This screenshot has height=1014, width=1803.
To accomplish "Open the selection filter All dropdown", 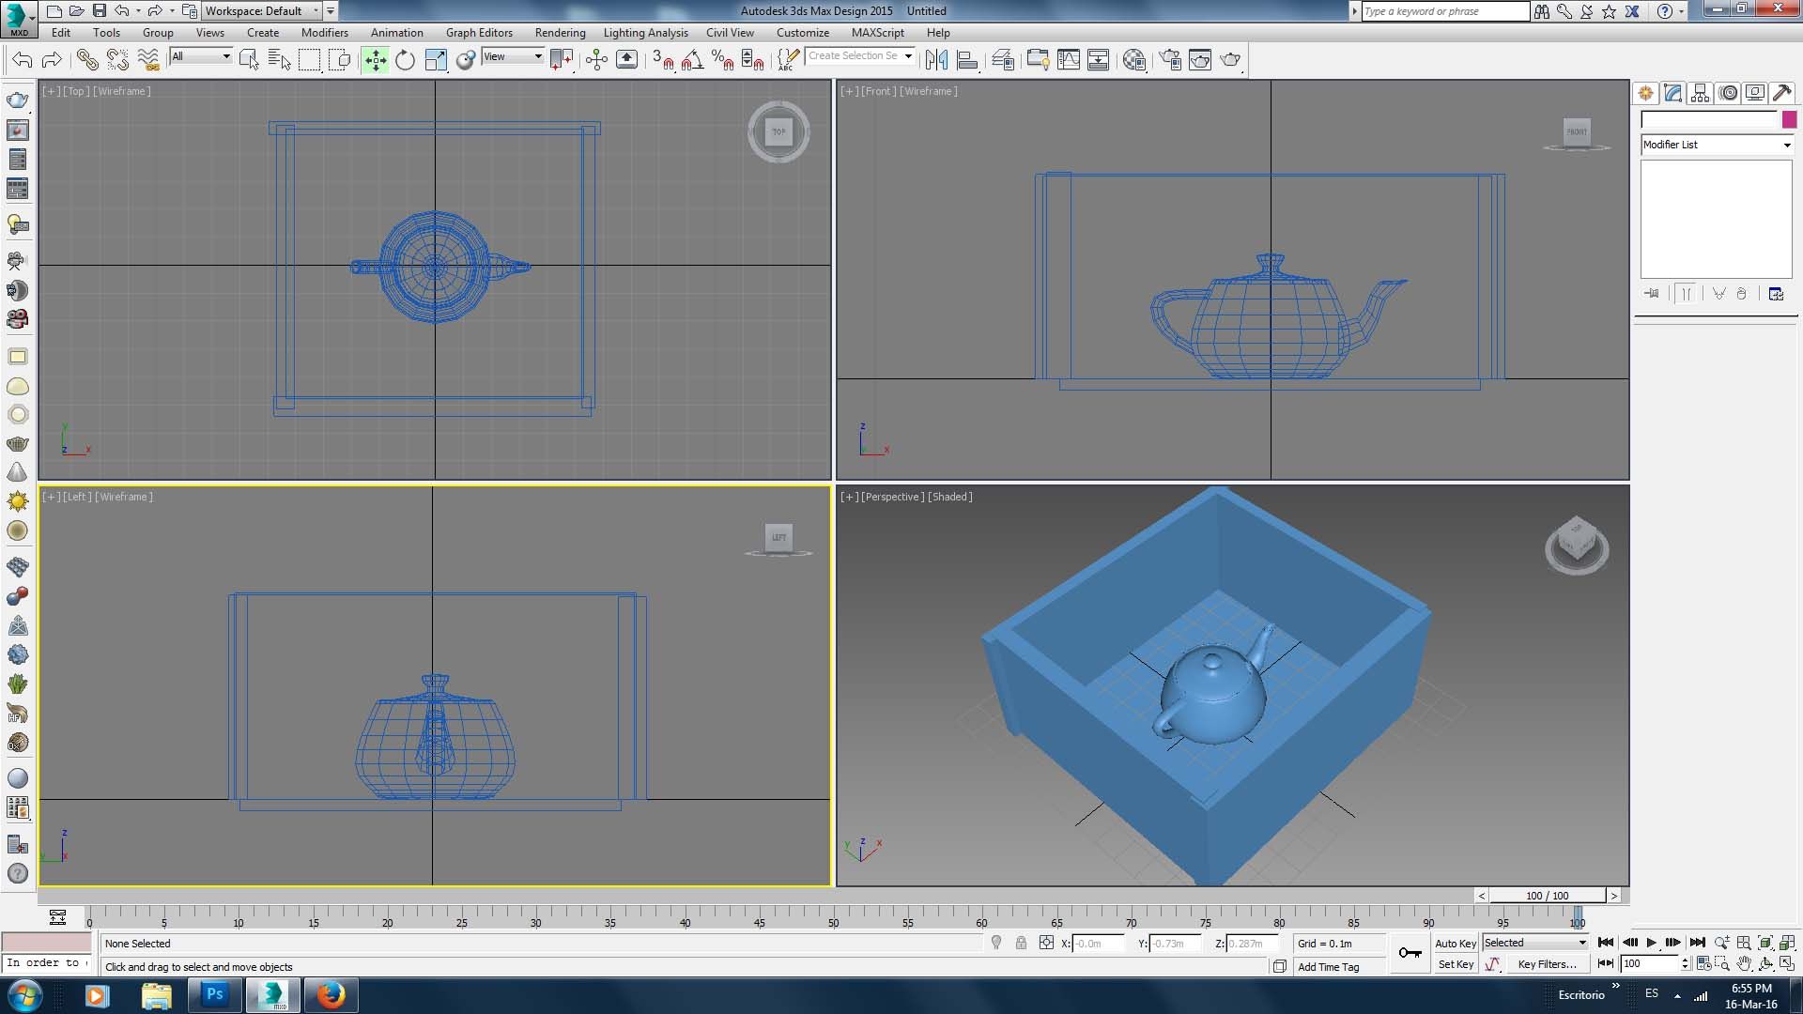I will coord(201,56).
